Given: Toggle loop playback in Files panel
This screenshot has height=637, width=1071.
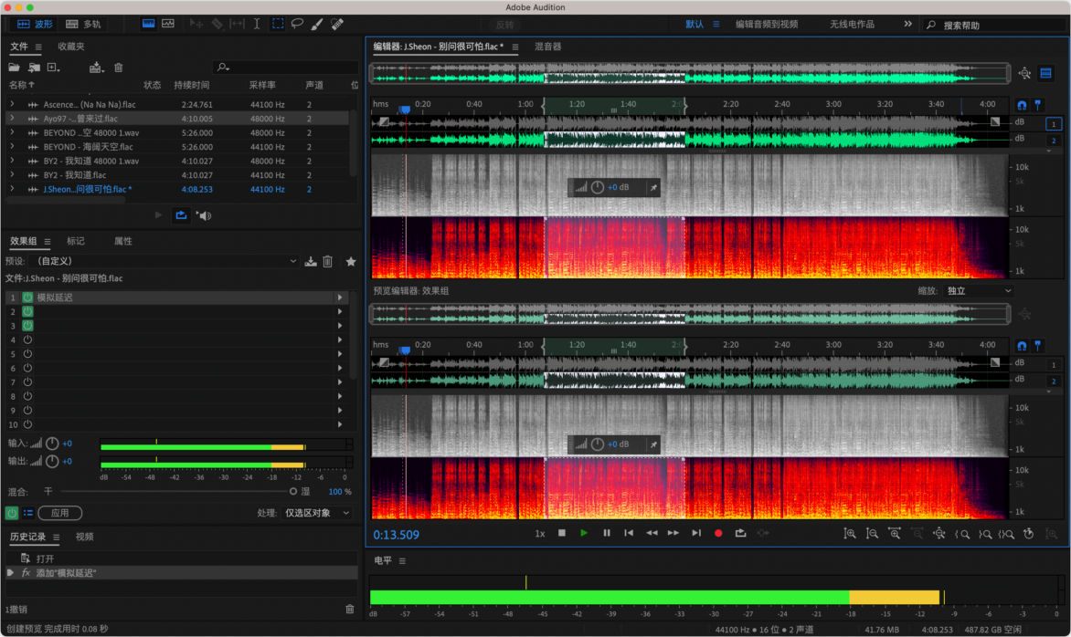Looking at the screenshot, I should coord(181,214).
